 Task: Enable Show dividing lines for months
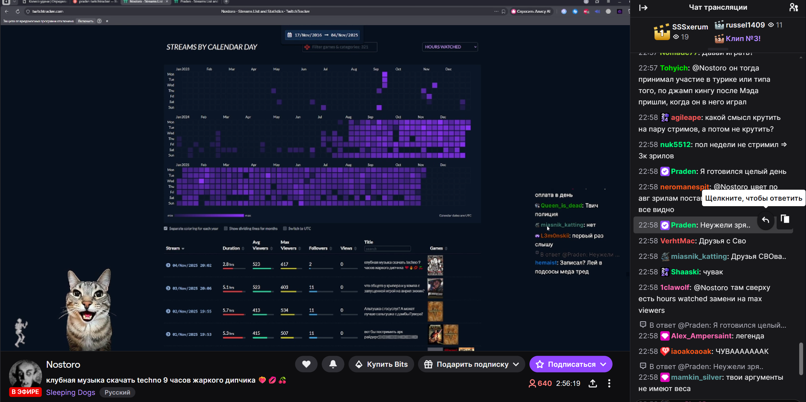click(x=226, y=228)
